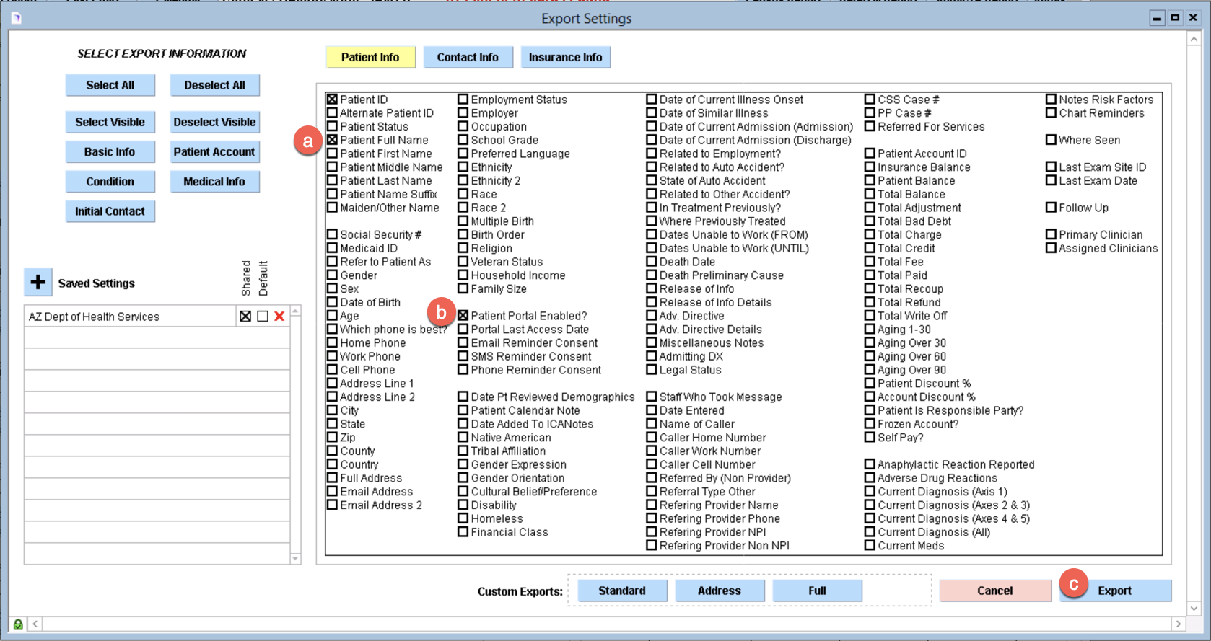This screenshot has height=641, width=1211.
Task: Click the saved settings list scroll down arrow
Action: [x=296, y=558]
